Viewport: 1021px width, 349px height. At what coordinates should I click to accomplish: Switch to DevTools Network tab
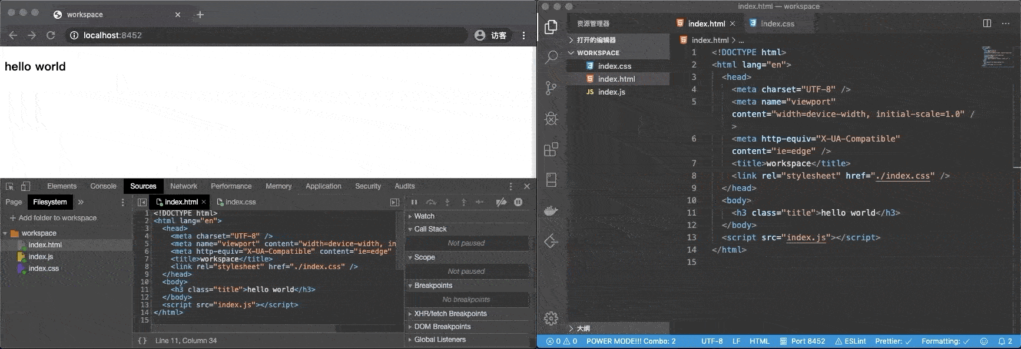tap(184, 186)
